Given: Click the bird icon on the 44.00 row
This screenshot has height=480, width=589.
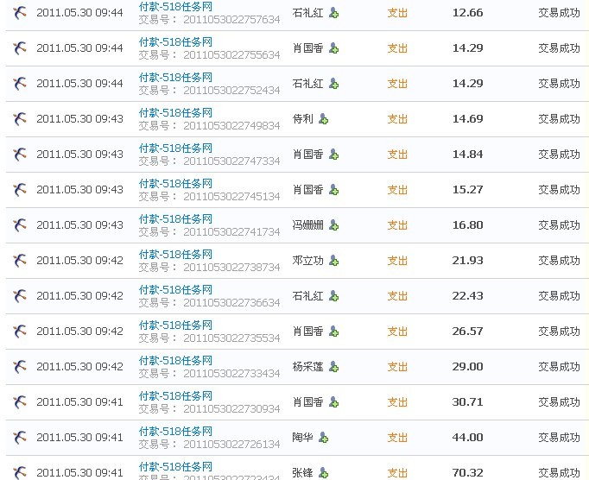Looking at the screenshot, I should (20, 438).
